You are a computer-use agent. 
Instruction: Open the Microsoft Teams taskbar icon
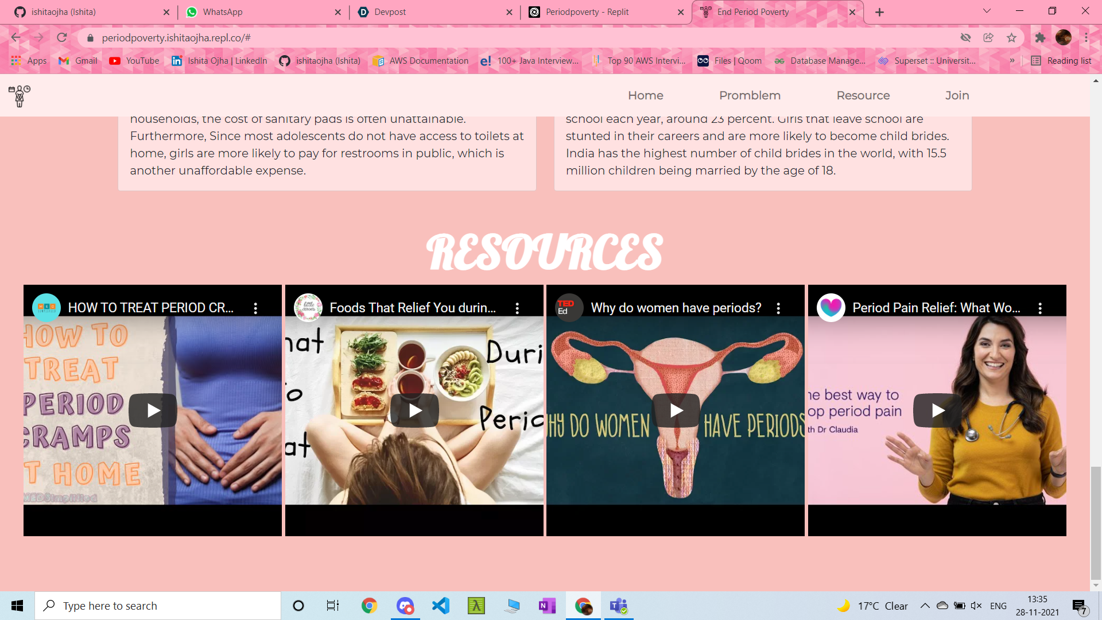tap(619, 606)
